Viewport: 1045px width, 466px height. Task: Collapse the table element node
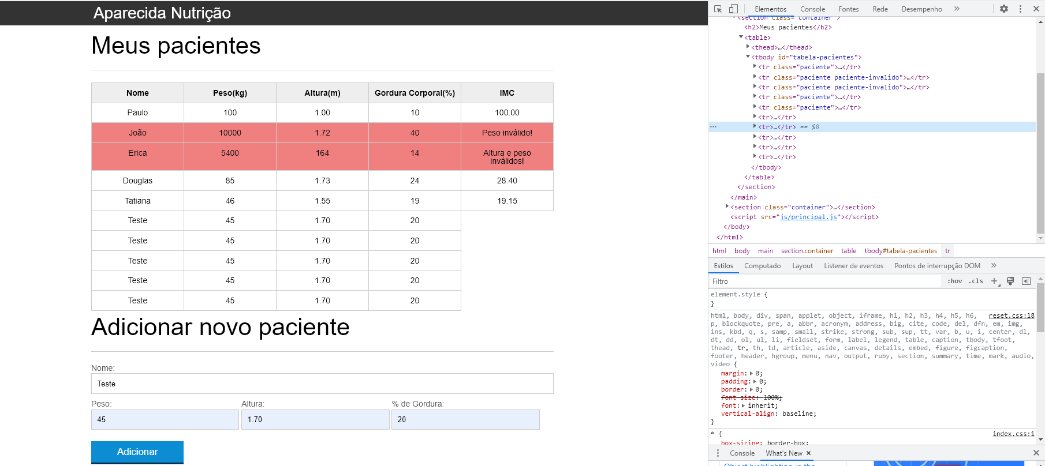(741, 37)
